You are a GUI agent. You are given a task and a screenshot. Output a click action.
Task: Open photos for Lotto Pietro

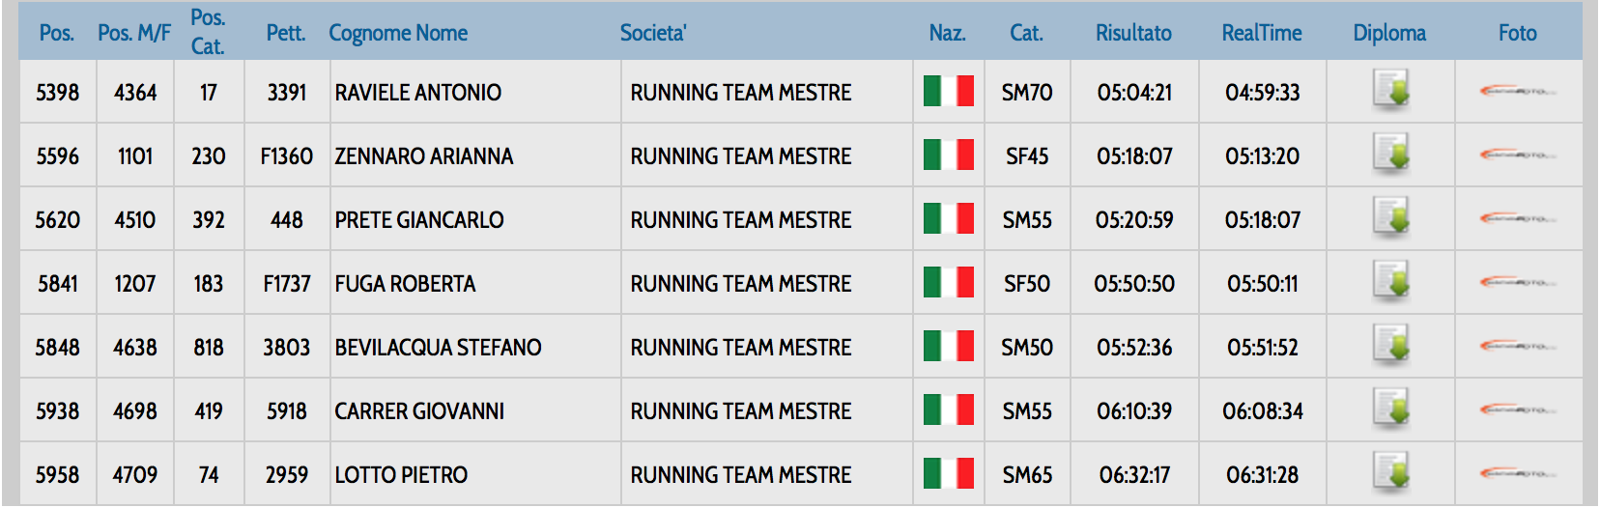click(x=1517, y=474)
